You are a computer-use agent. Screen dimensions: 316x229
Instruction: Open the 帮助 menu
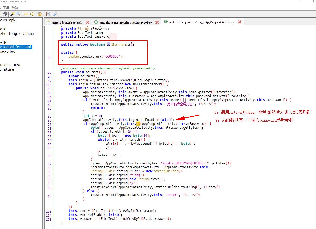pos(15,8)
